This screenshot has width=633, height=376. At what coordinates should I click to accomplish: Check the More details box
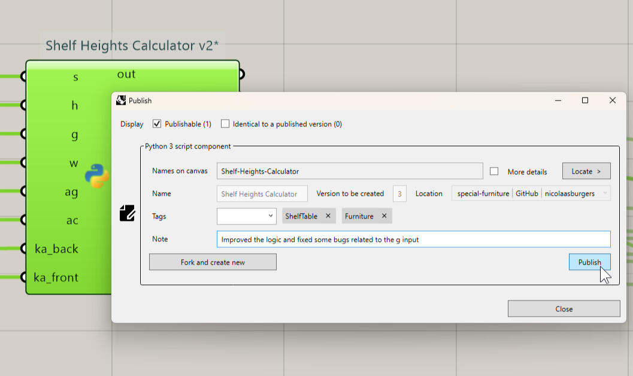[494, 171]
